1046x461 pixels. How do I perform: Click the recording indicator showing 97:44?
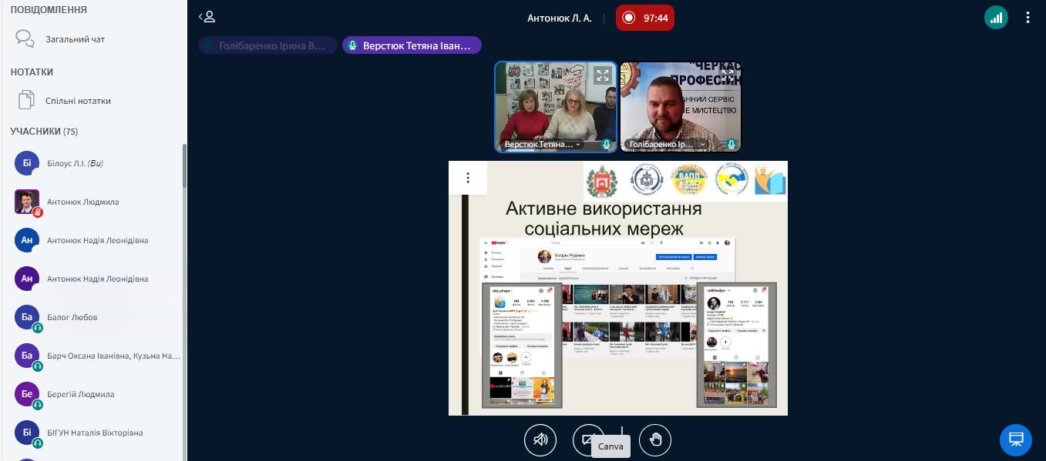point(645,18)
